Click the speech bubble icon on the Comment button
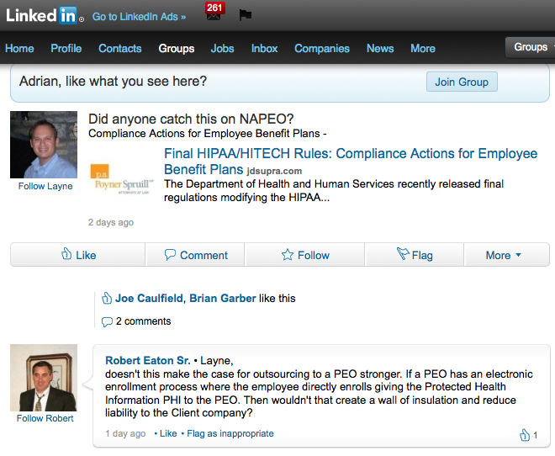555x456 pixels. [x=170, y=255]
